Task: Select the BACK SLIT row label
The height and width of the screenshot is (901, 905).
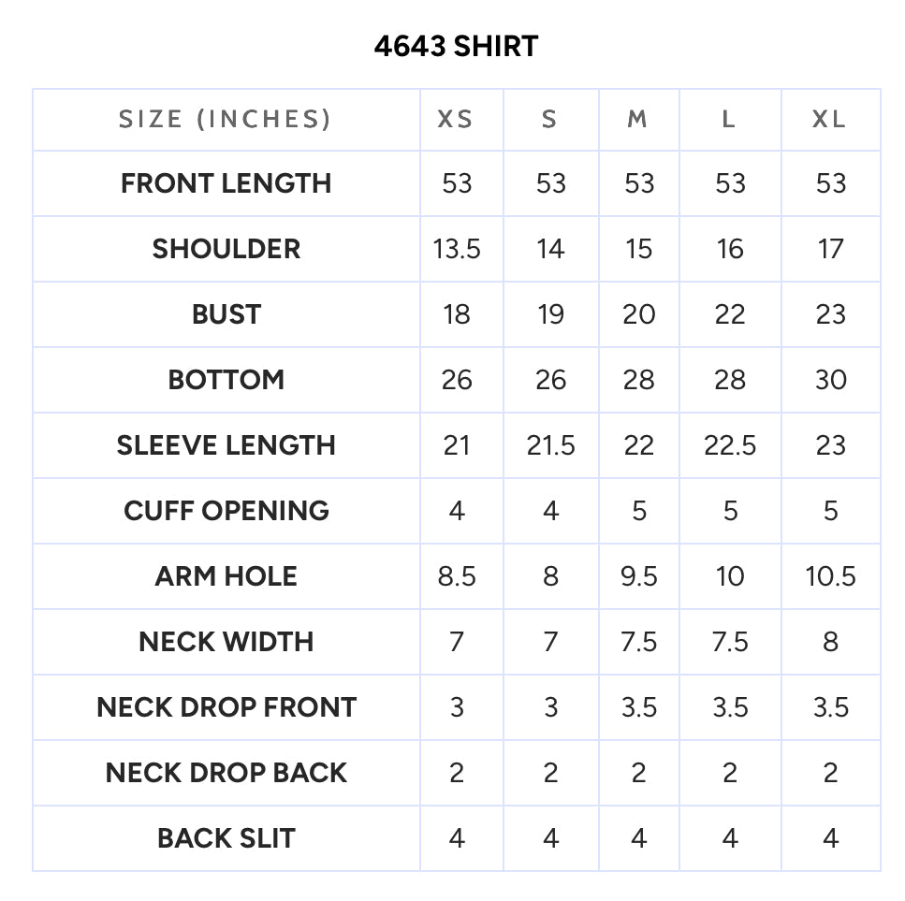Action: point(226,838)
